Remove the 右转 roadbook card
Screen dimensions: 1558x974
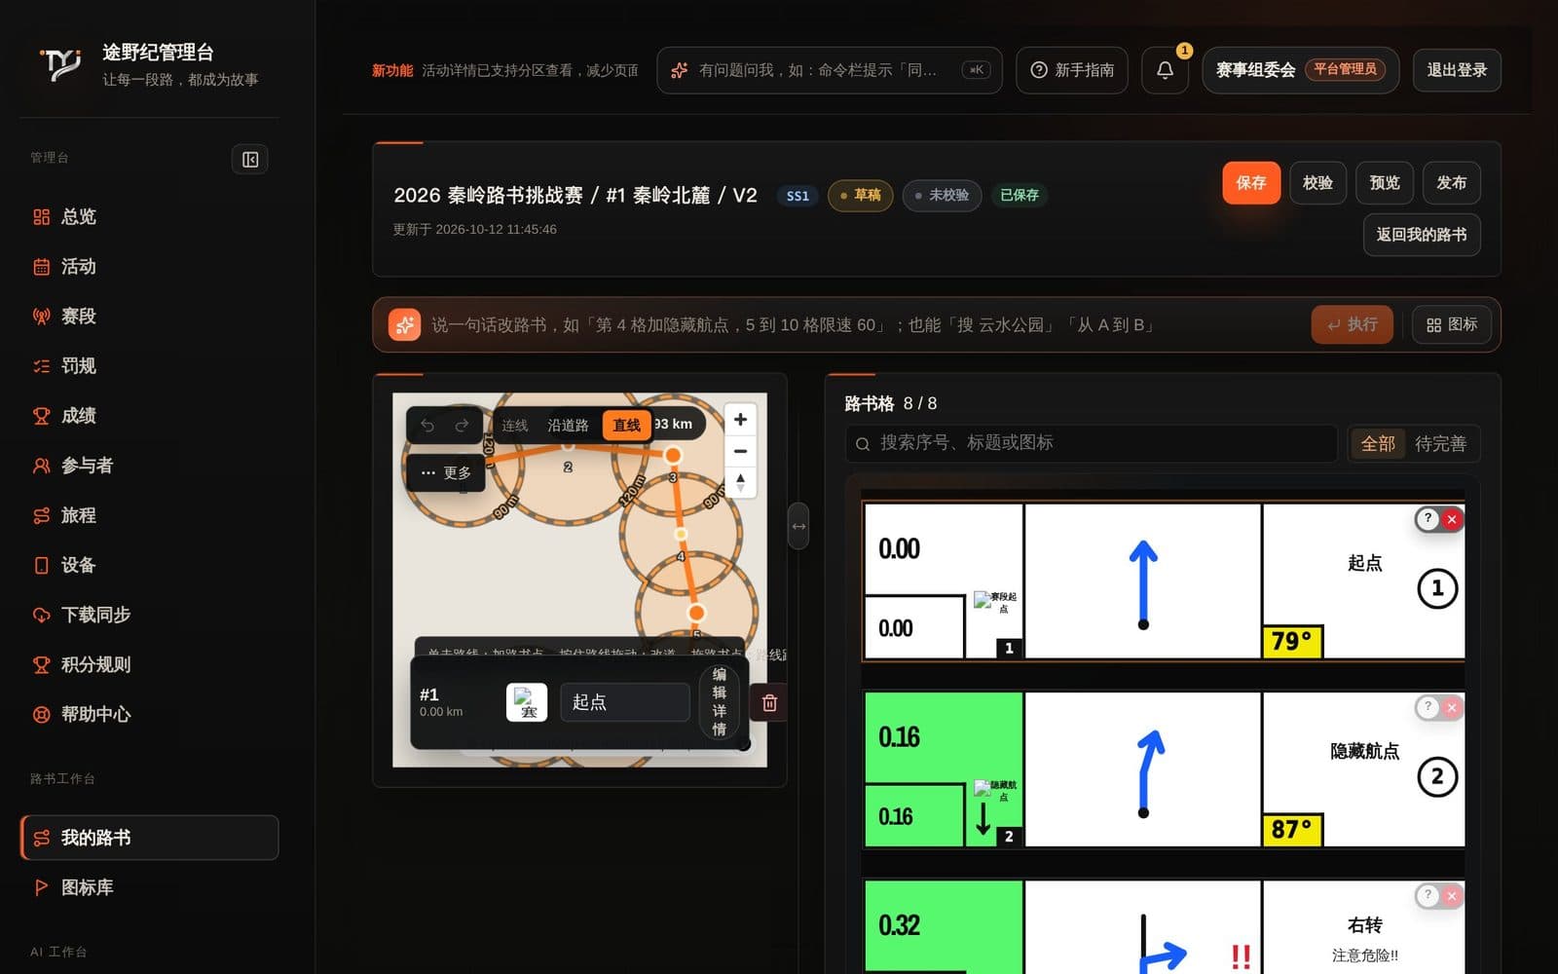click(1452, 895)
